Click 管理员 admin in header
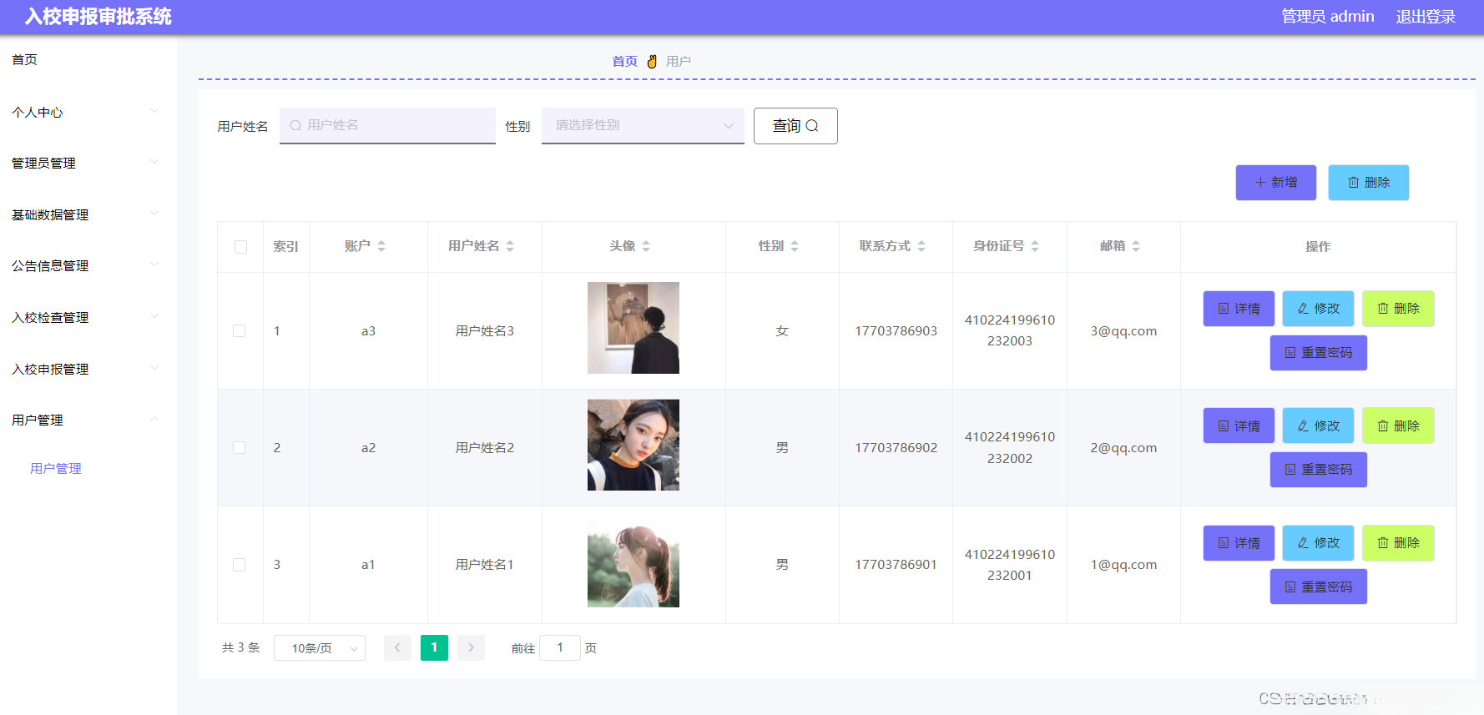This screenshot has width=1484, height=715. [x=1328, y=17]
